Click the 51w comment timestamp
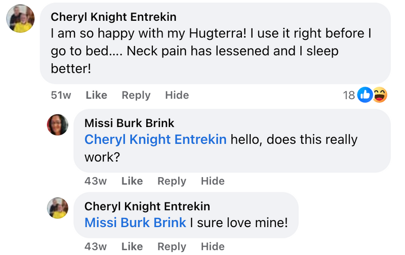Screen dimensions: 405x255 click(61, 95)
